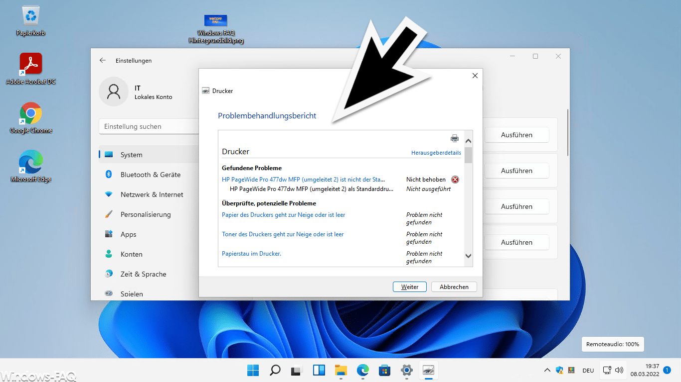
Task: Open Spielen settings category
Action: tap(149, 293)
